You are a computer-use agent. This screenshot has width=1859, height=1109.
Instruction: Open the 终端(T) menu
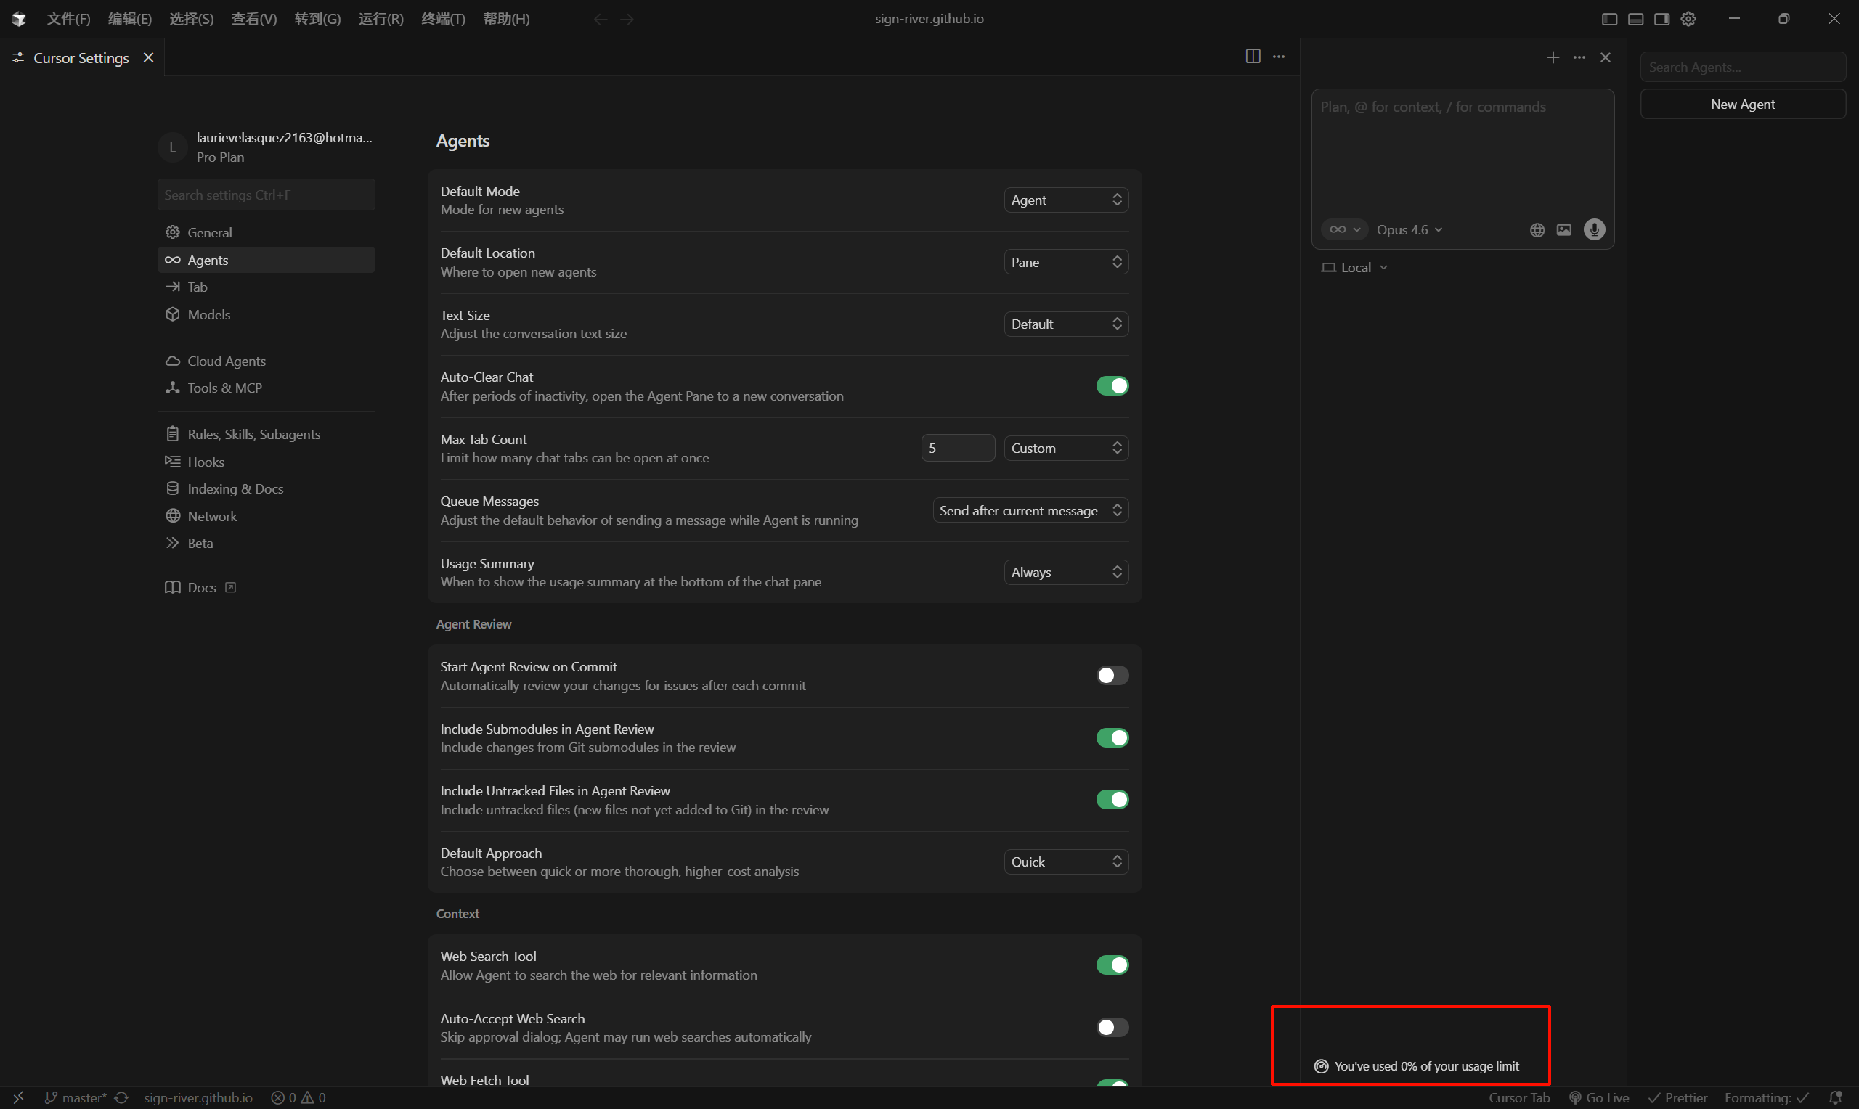(443, 19)
